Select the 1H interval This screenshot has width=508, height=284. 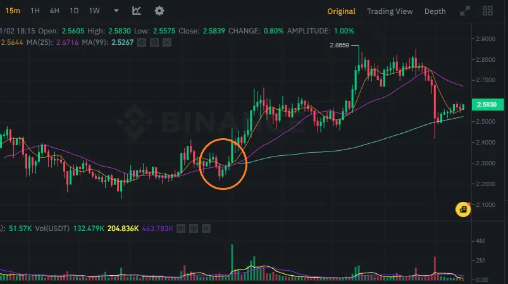click(x=35, y=11)
